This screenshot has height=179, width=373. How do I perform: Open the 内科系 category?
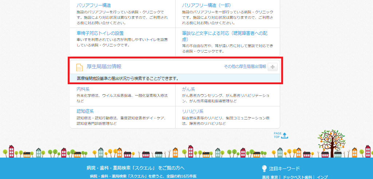coord(83,89)
